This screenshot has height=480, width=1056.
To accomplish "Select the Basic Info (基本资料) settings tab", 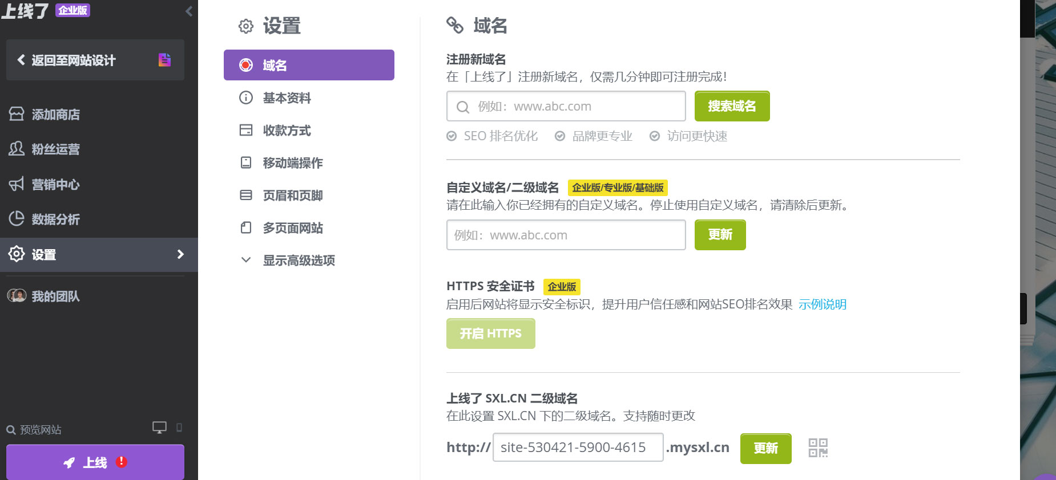I will coord(287,98).
